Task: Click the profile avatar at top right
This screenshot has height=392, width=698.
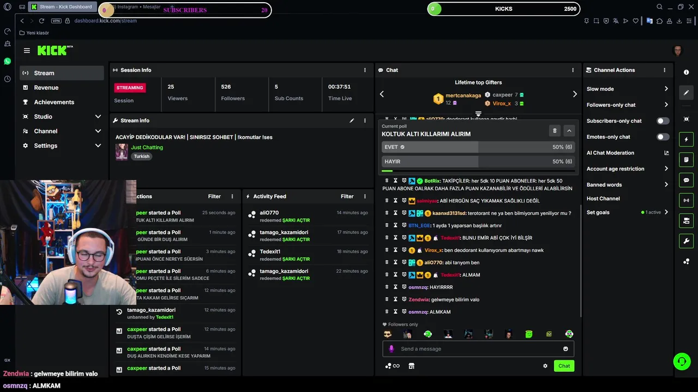Action: pyautogui.click(x=678, y=51)
